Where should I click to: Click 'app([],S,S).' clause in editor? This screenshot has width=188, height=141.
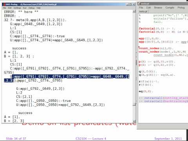click(x=150, y=38)
